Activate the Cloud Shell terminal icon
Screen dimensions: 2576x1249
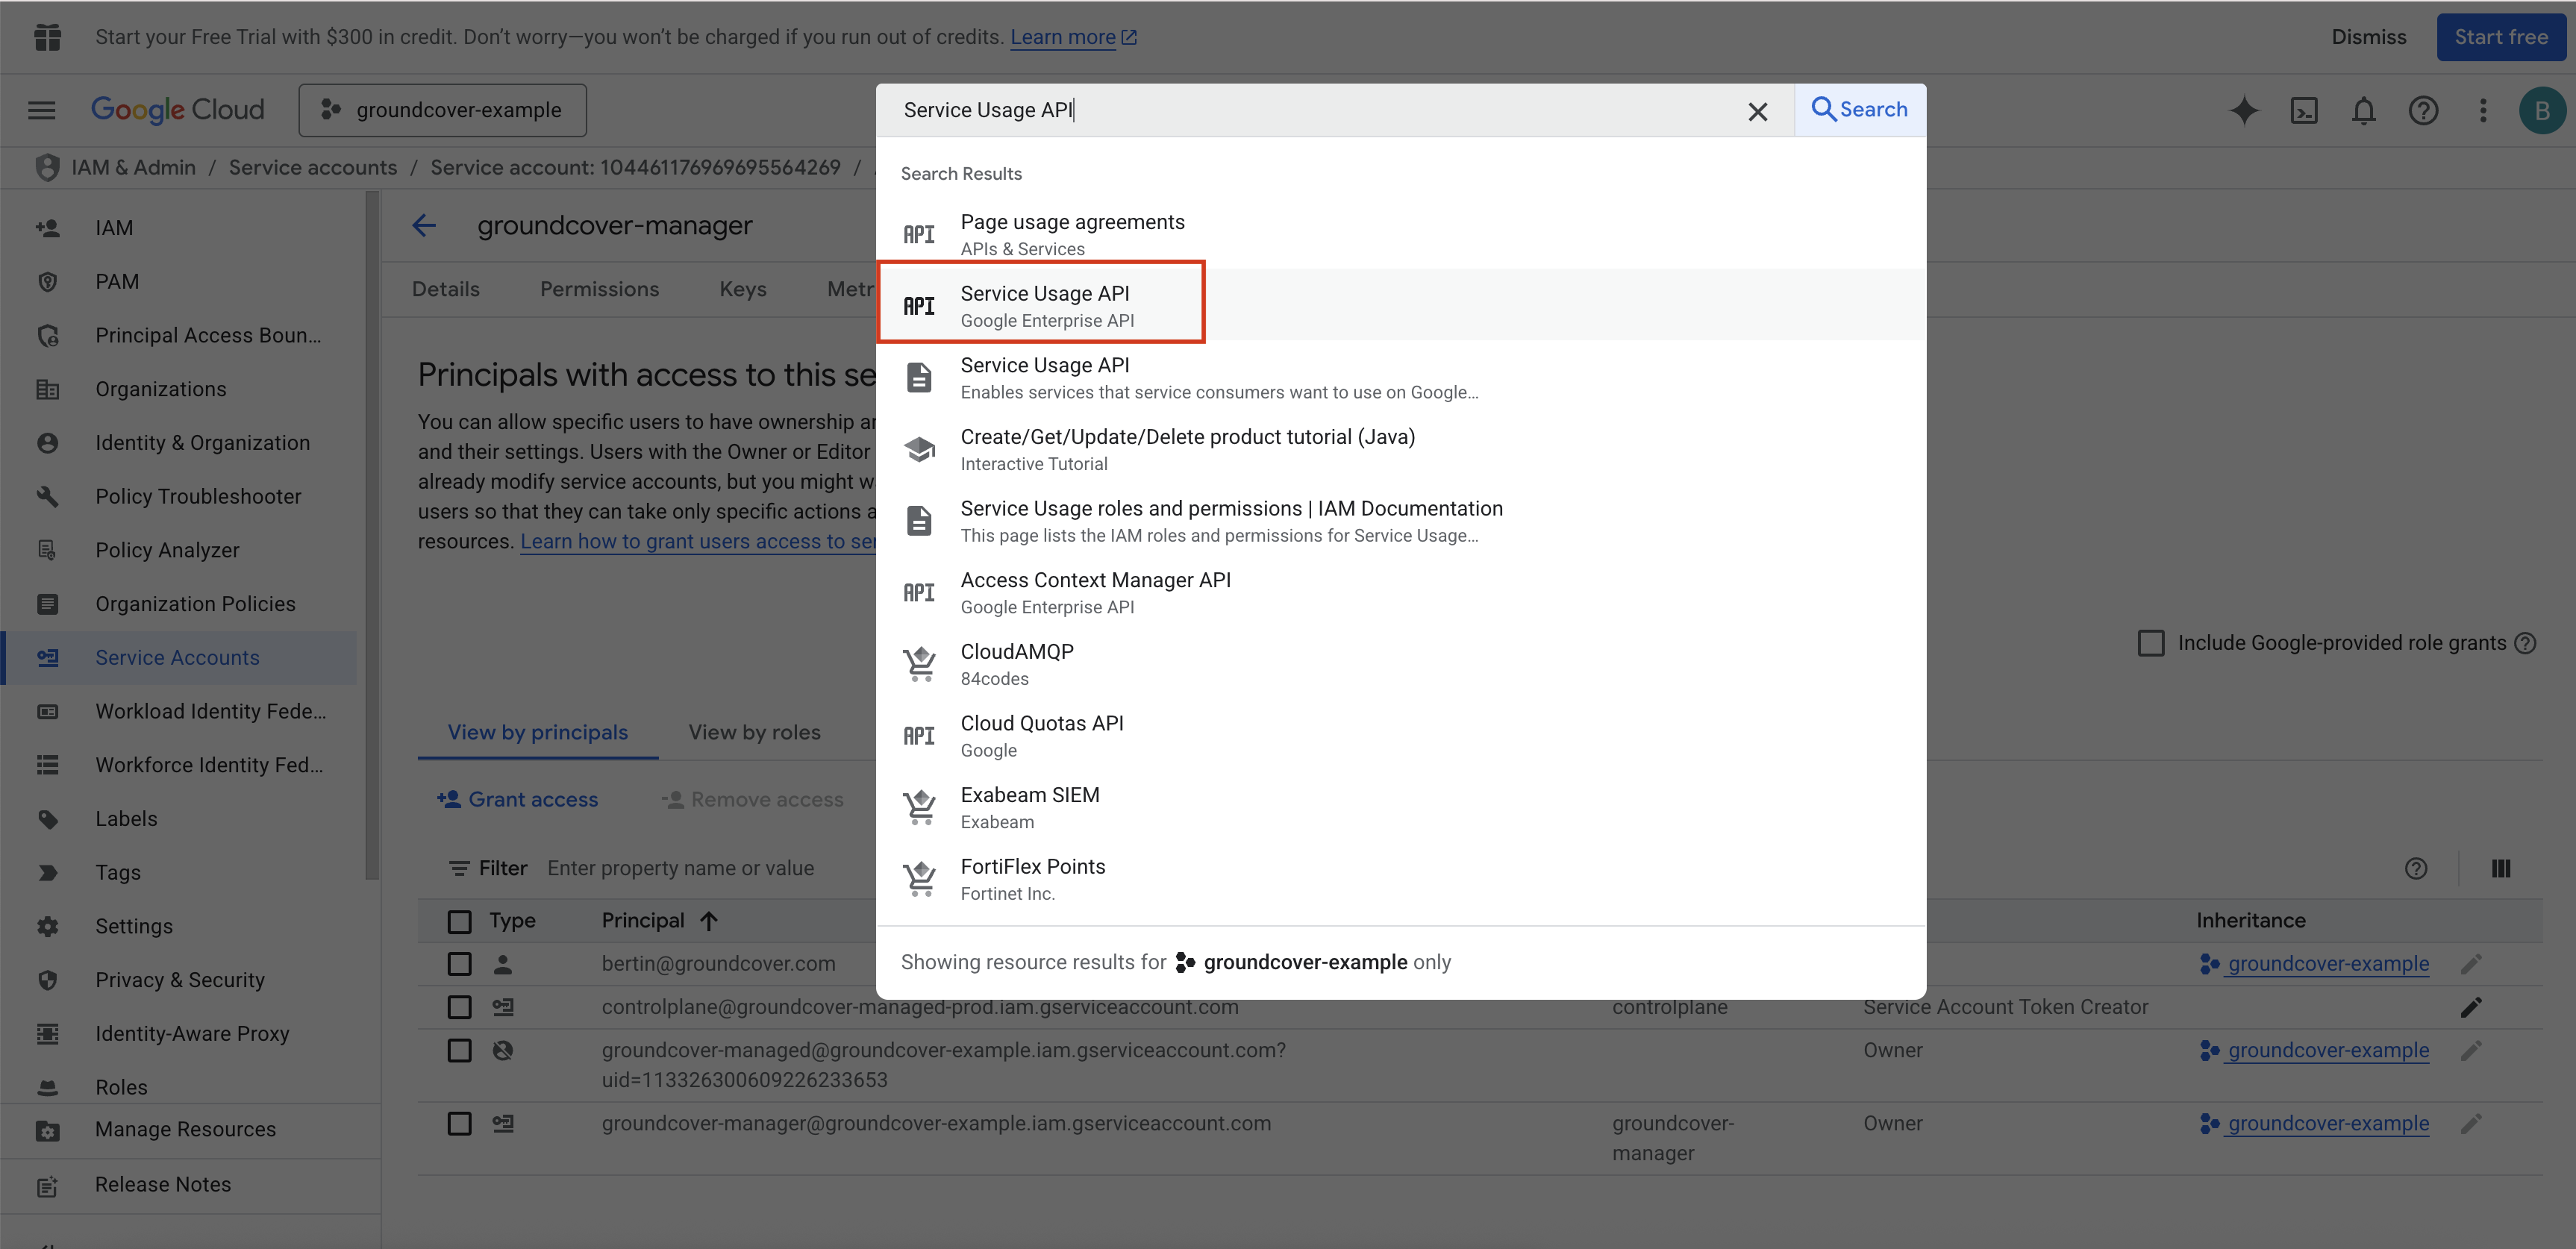pos(2303,110)
